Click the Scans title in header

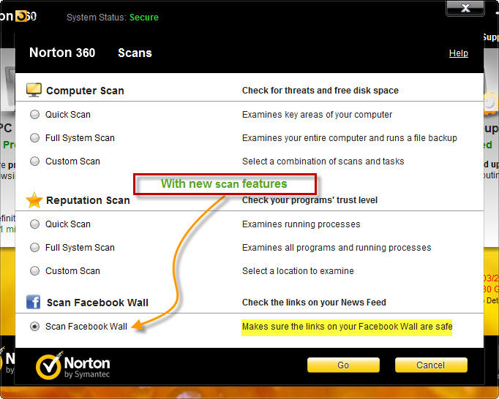coord(135,53)
